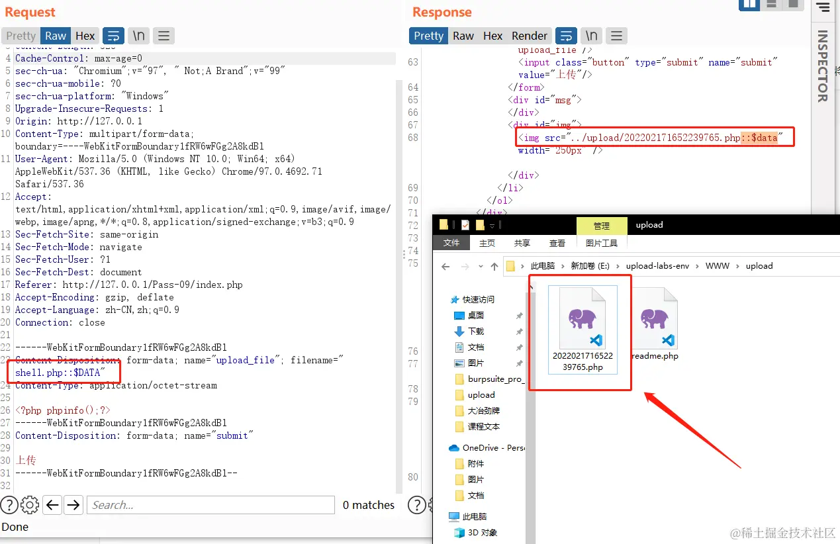Screen dimensions: 840x544
Task: Expand the INSPECTOR side panel
Action: pyautogui.click(x=823, y=66)
